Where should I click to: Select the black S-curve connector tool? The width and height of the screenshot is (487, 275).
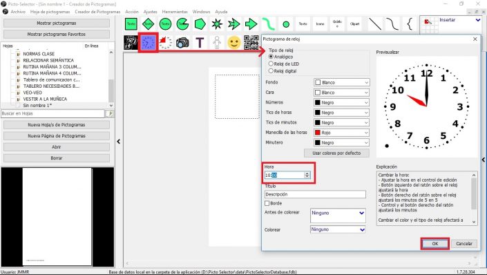pyautogui.click(x=392, y=24)
